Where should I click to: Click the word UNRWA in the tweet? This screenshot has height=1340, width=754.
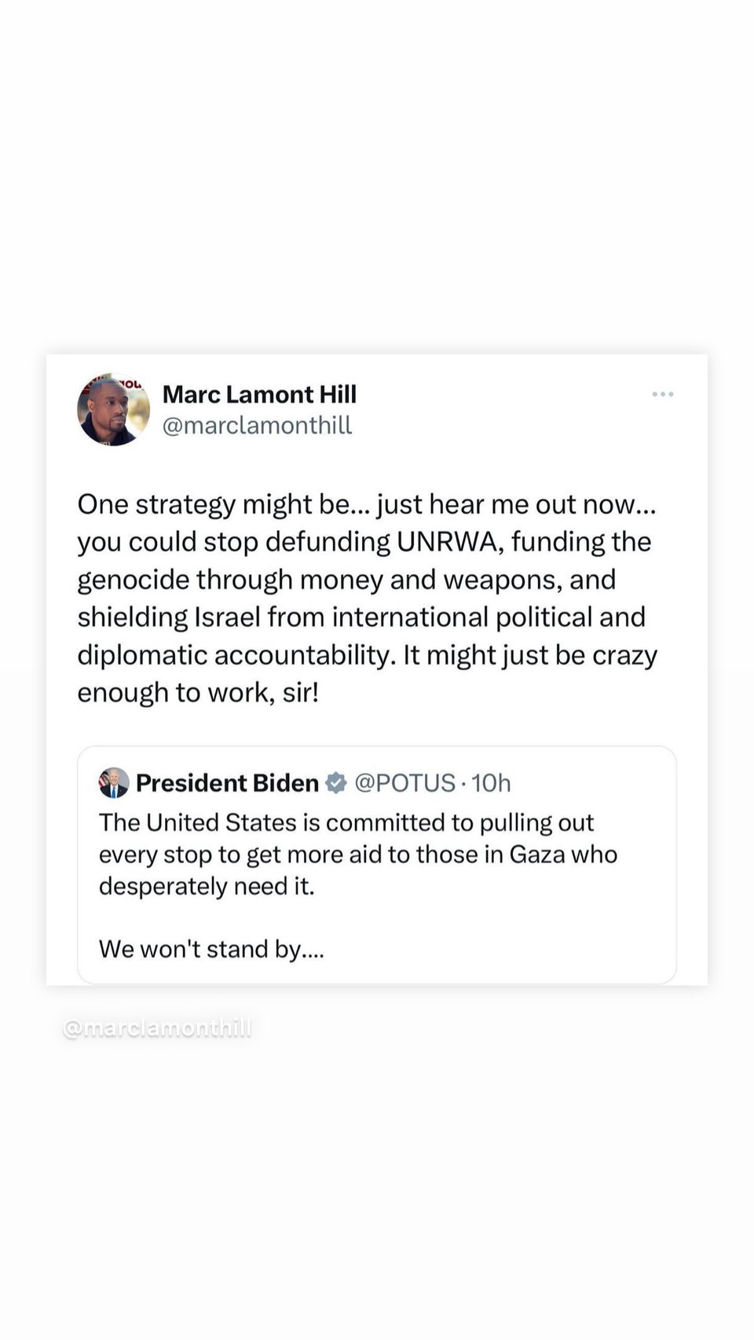pos(450,542)
